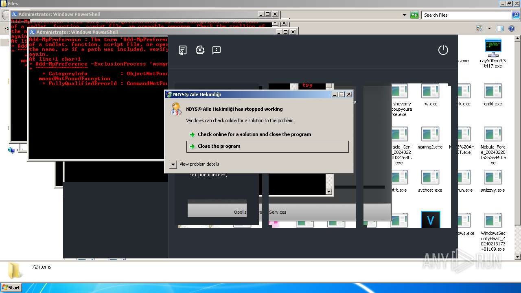Click the front PowerShell window title icon
This screenshot has width=521, height=293.
pyautogui.click(x=32, y=32)
